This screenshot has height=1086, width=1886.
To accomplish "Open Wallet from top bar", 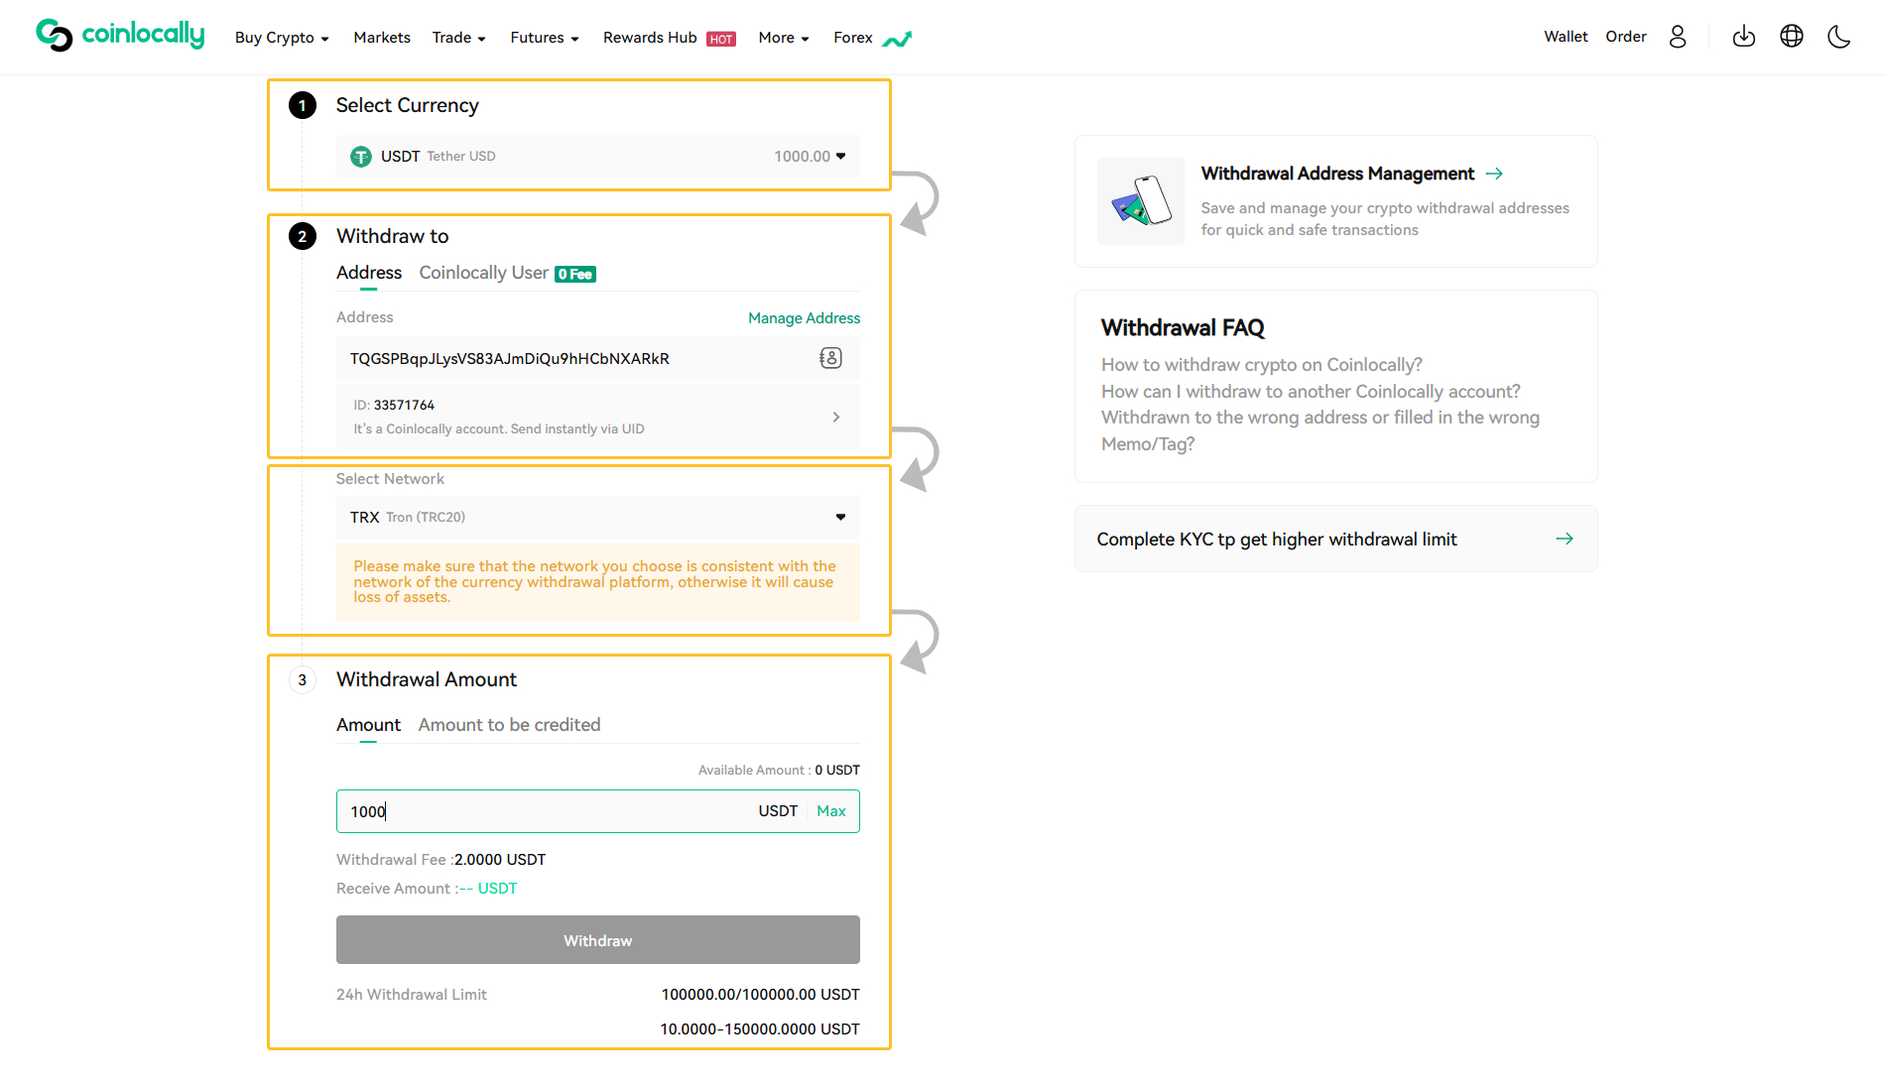I will pyautogui.click(x=1566, y=37).
